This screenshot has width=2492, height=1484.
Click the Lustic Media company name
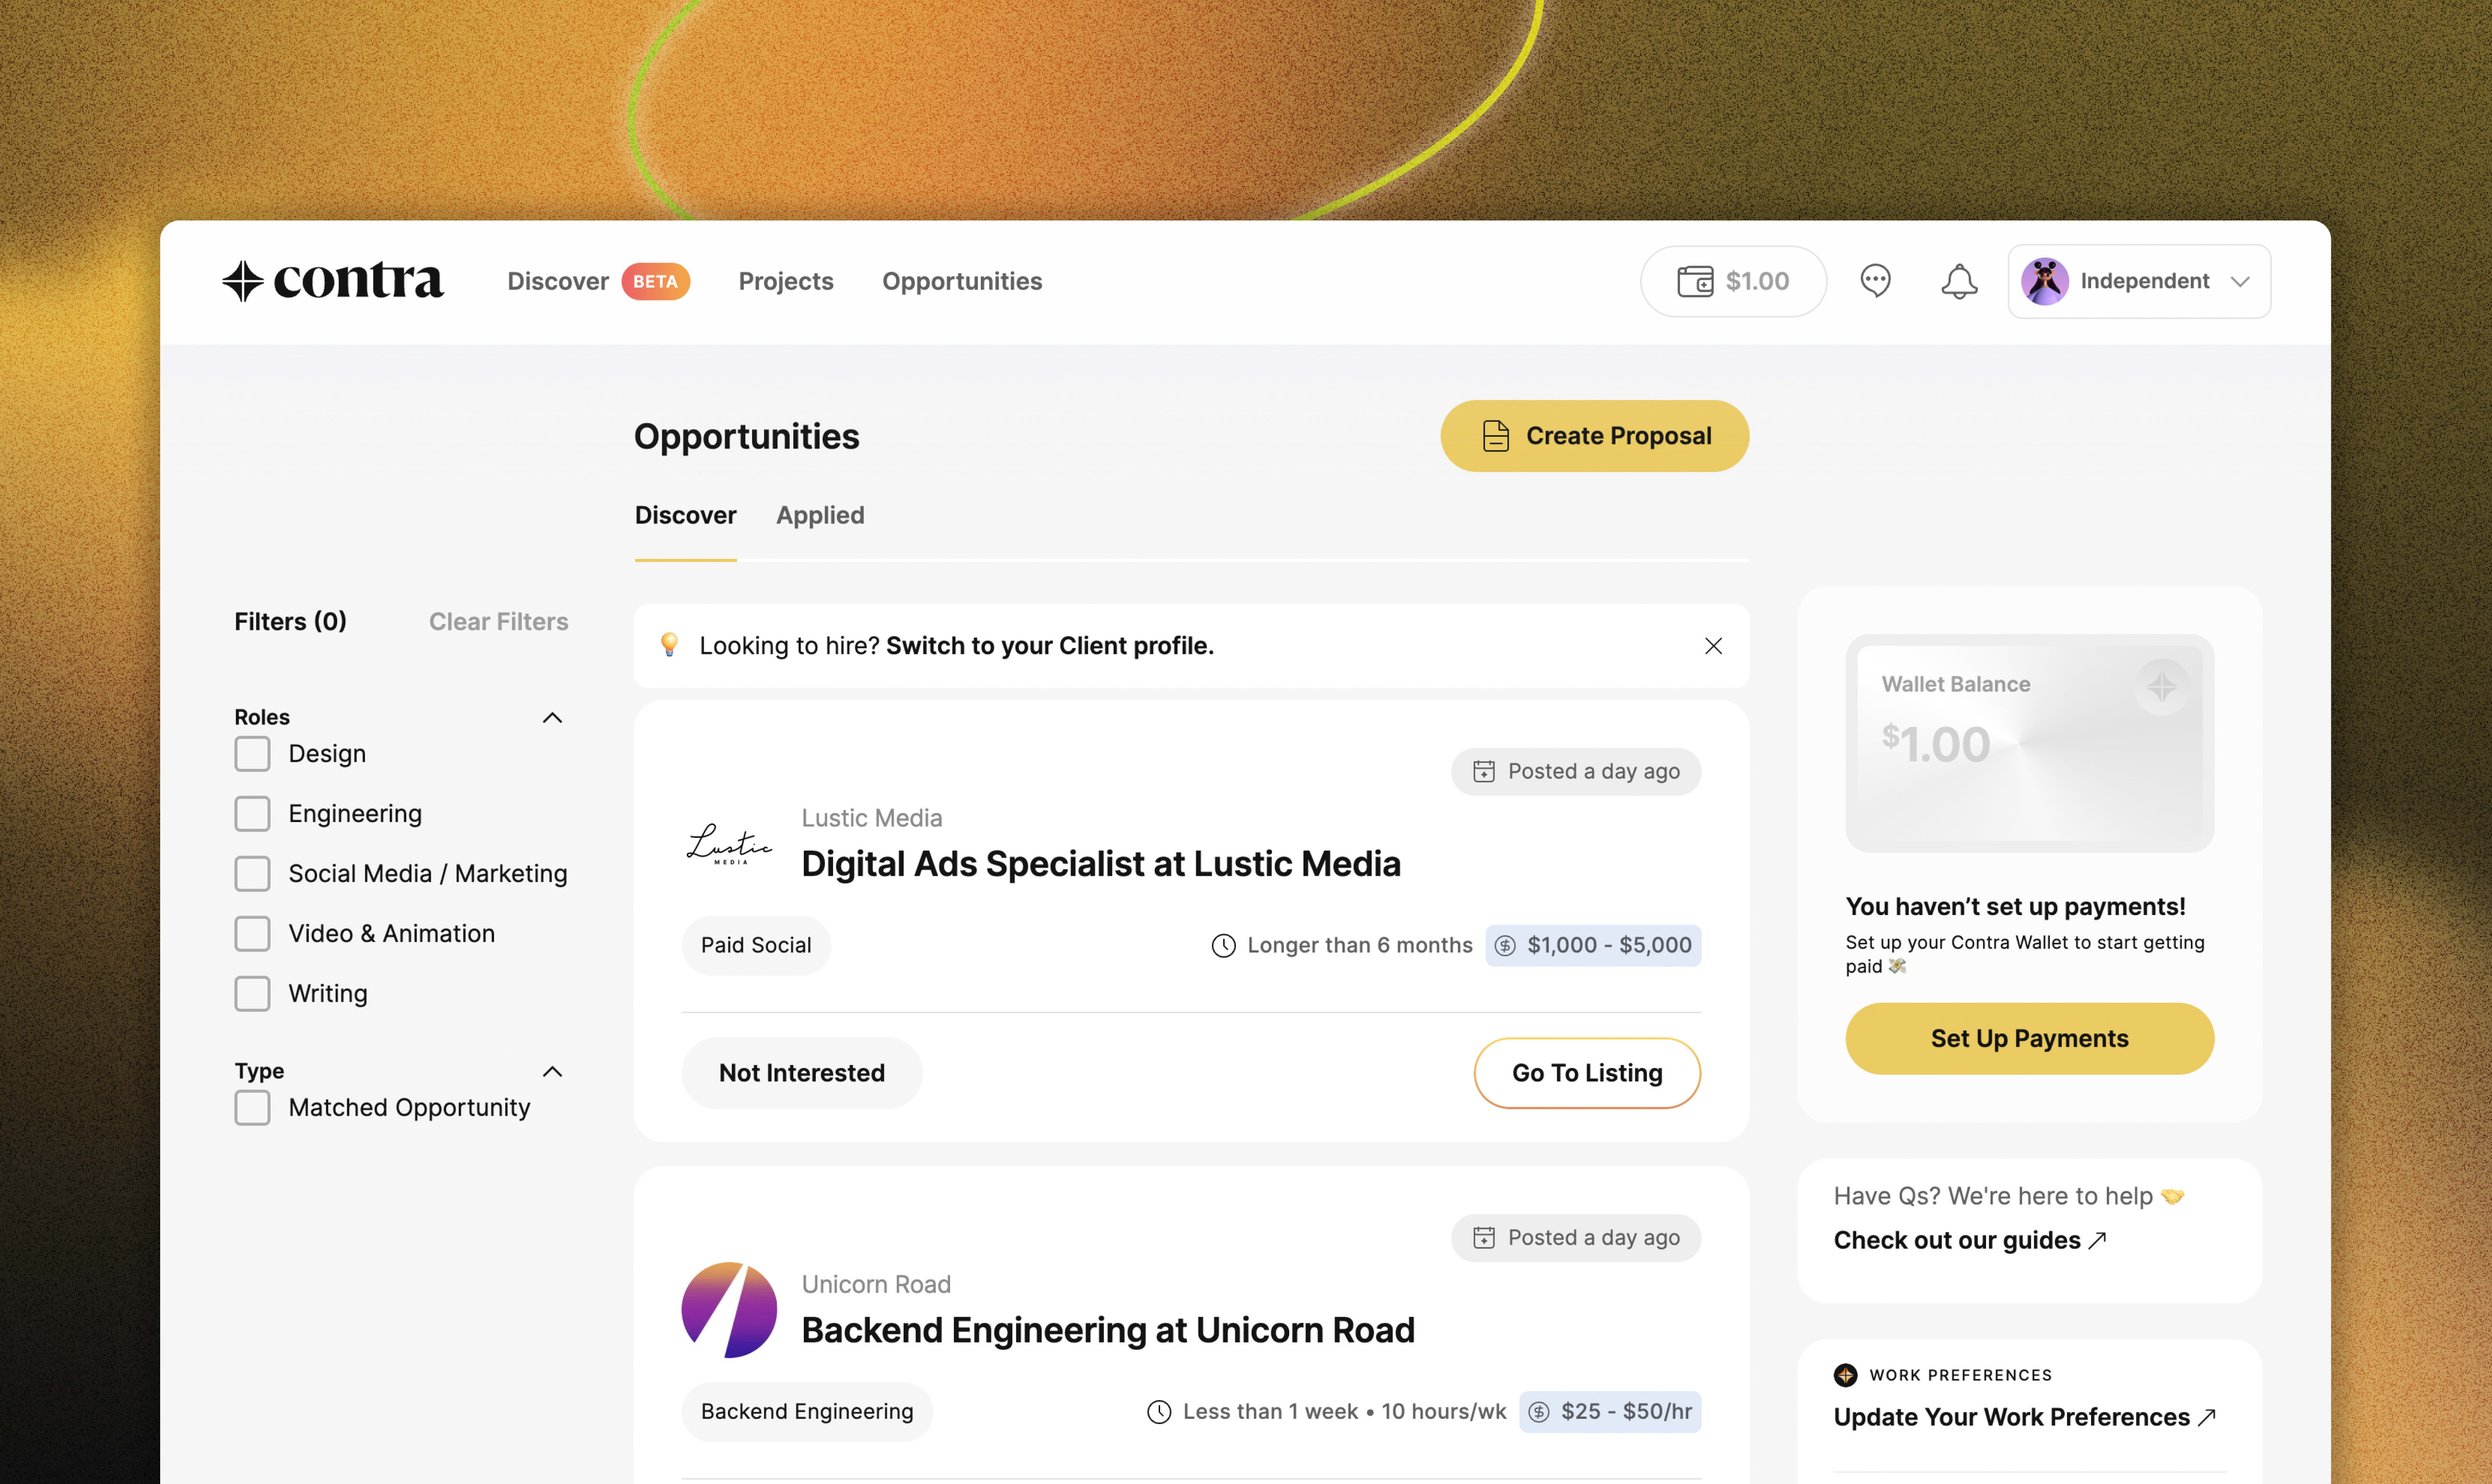(871, 818)
